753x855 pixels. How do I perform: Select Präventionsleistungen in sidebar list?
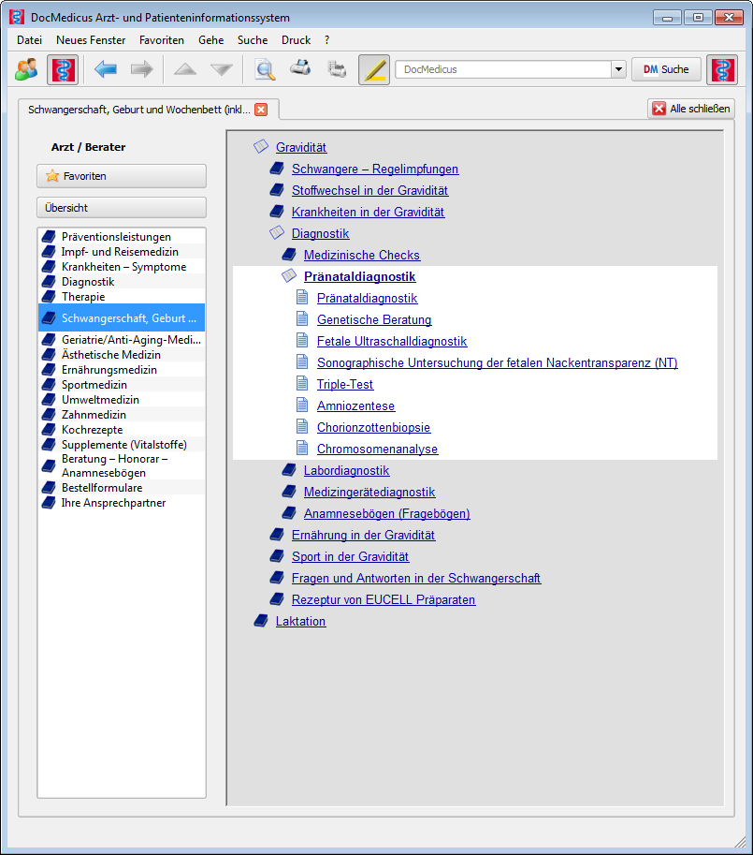point(122,237)
